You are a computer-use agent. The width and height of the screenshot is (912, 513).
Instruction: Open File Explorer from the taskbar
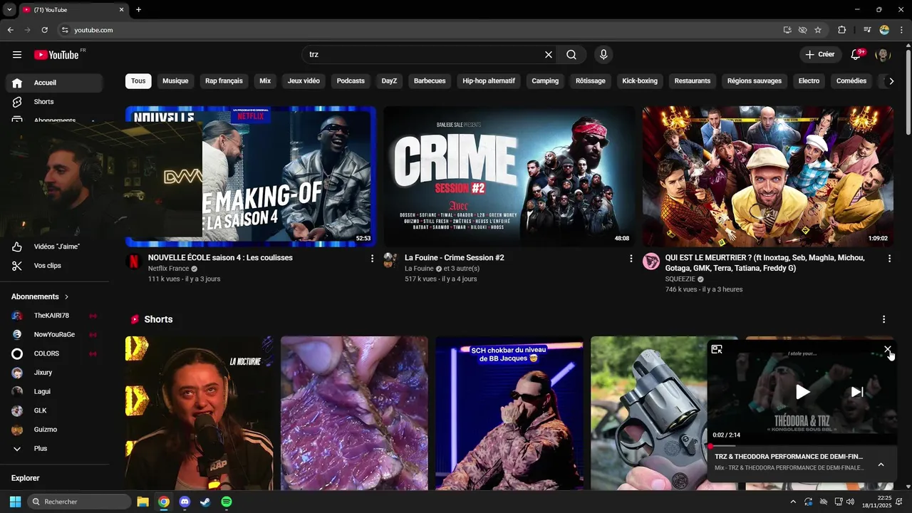point(142,502)
